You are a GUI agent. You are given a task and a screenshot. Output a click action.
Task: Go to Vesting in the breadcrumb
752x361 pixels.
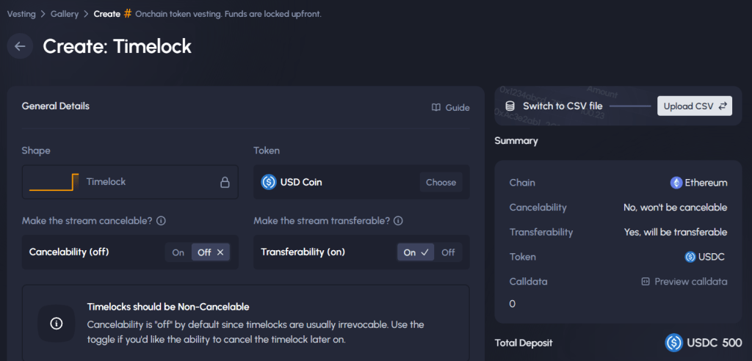click(21, 14)
